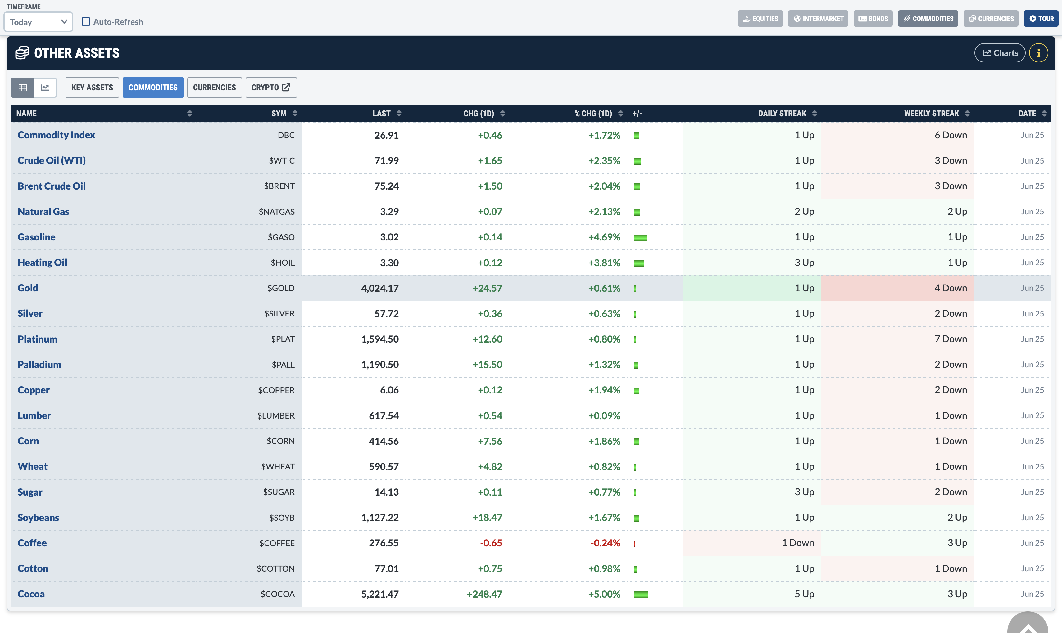This screenshot has width=1062, height=633.
Task: Open the Wheat link
Action: point(32,467)
